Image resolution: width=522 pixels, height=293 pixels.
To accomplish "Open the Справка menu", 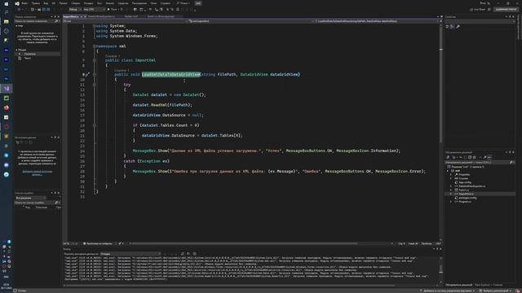I will point(165,3).
